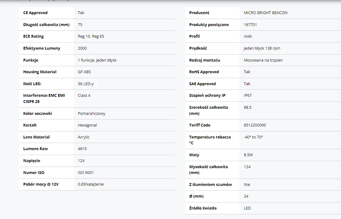This screenshot has width=341, height=219.
Task: Select the Pobór mocy @ 12V label
Action: coord(41,184)
